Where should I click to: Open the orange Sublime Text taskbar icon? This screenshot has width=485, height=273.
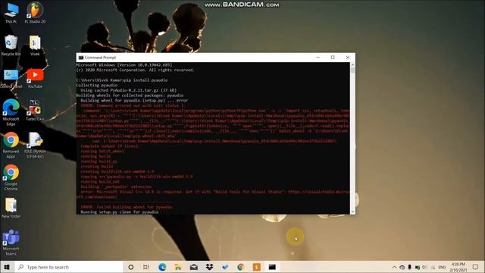click(256, 267)
